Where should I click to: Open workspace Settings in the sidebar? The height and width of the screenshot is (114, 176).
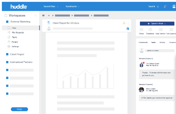tap(15, 46)
